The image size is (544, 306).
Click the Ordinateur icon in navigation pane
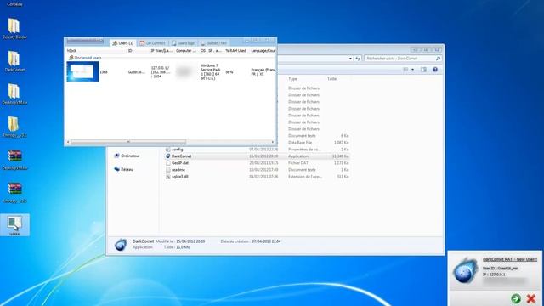click(x=117, y=156)
